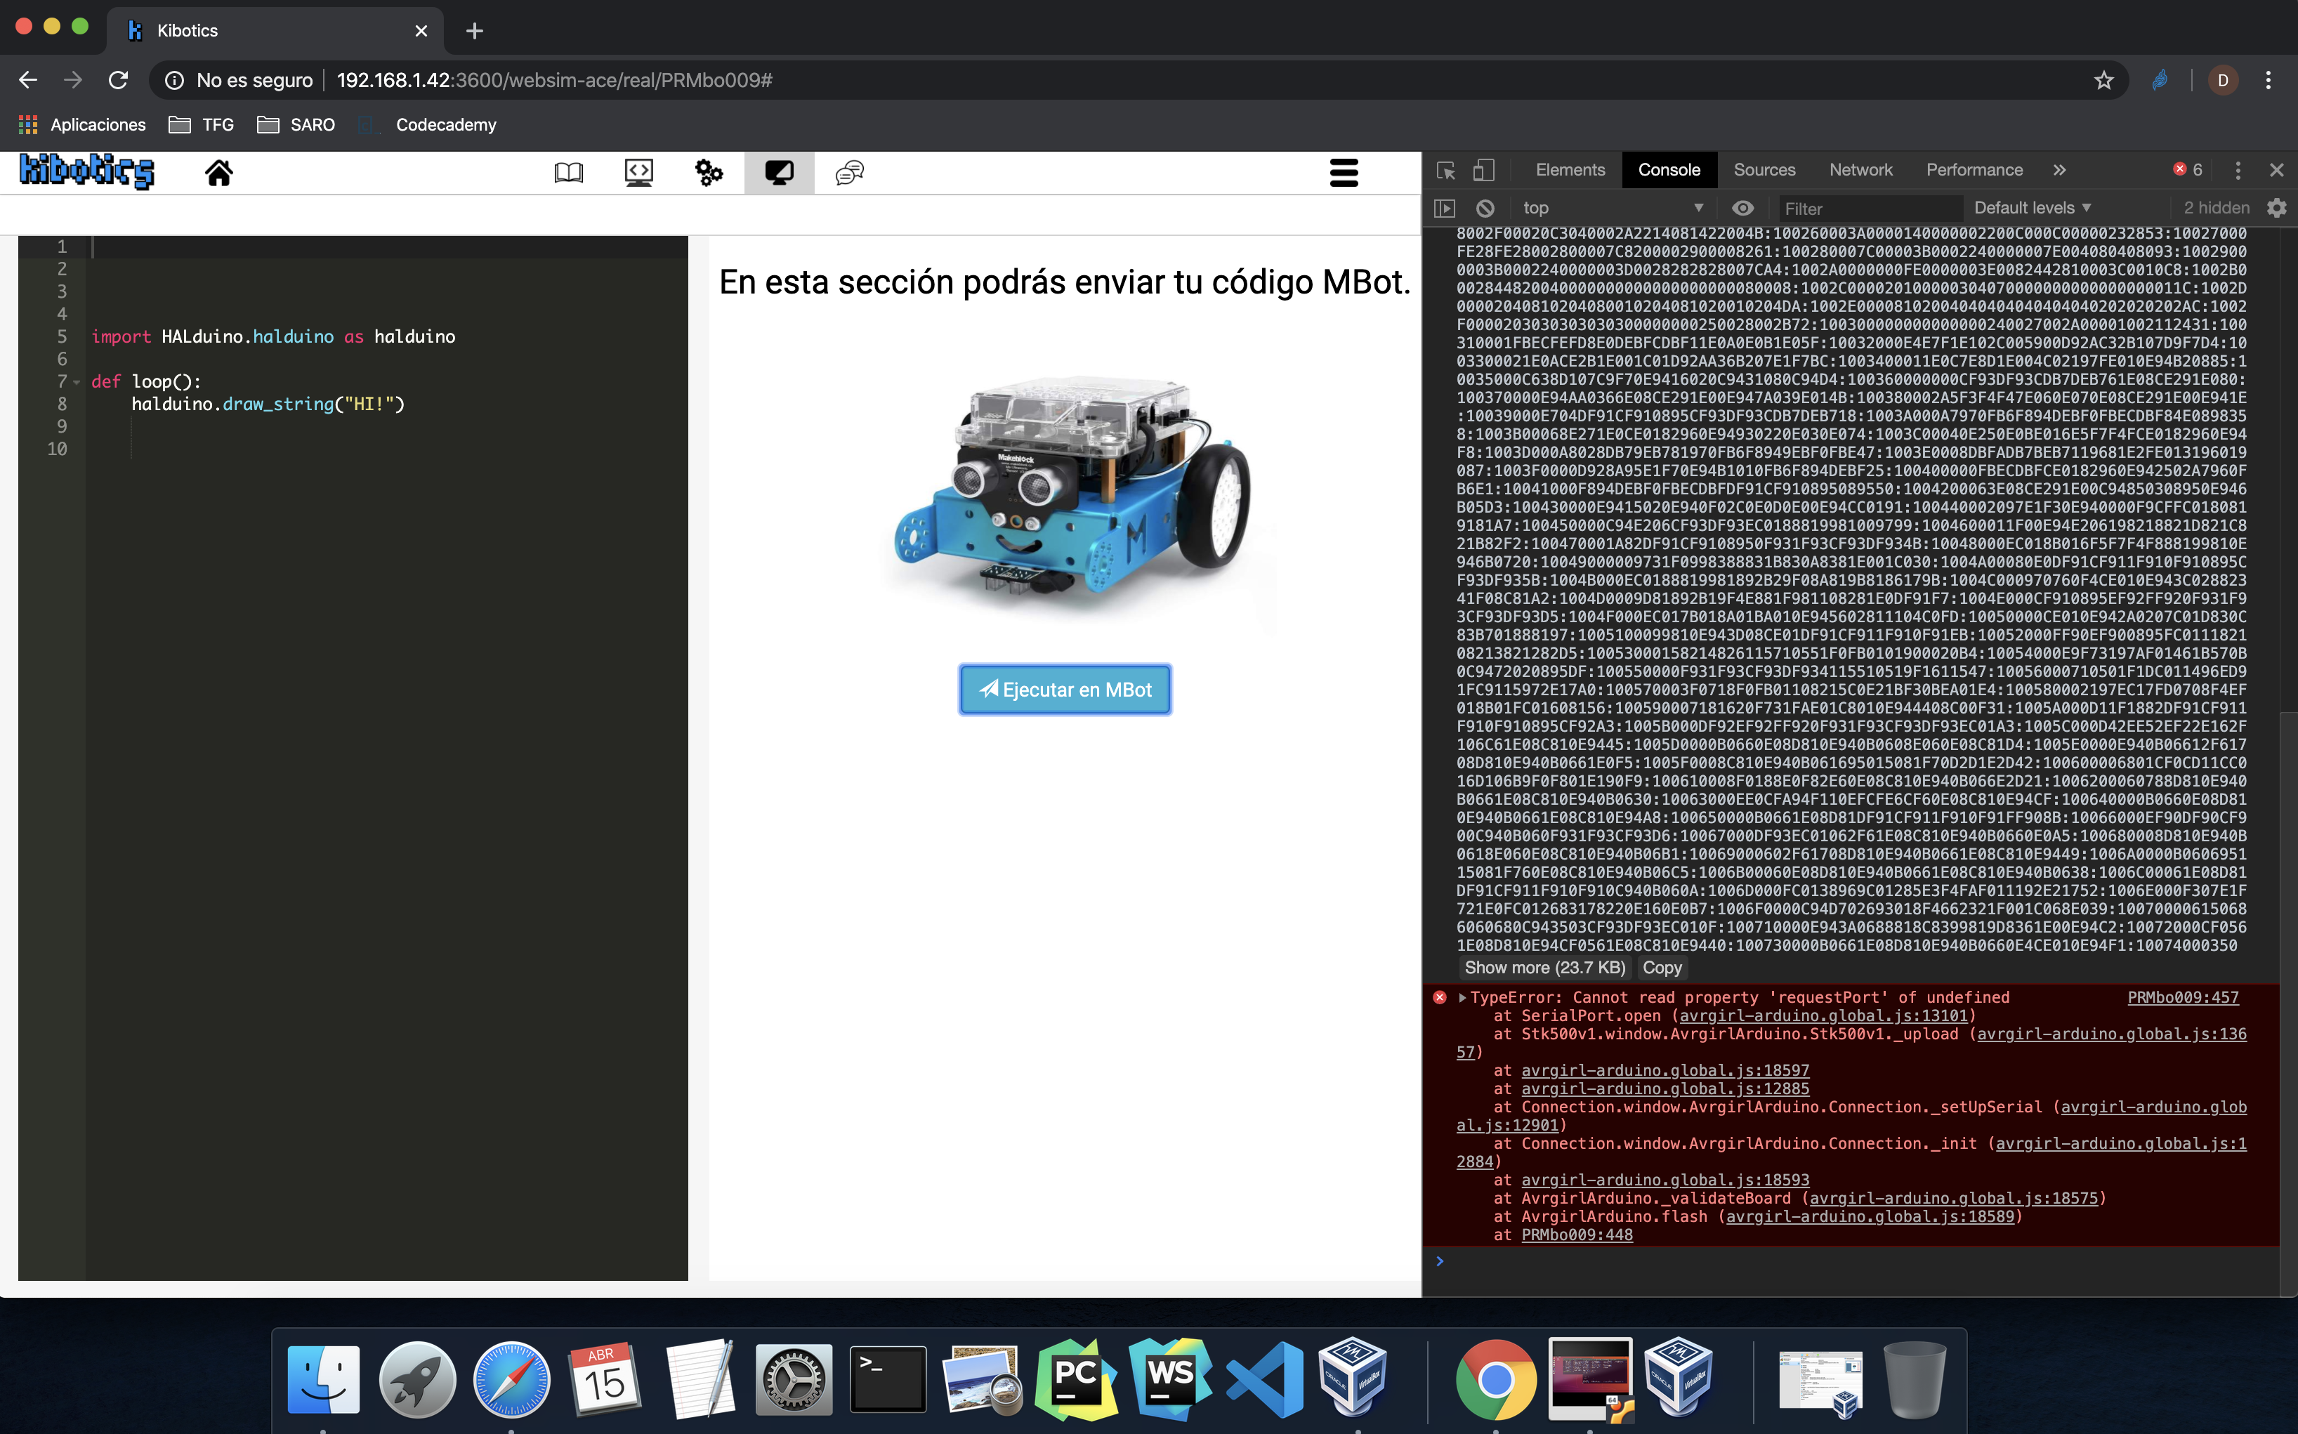Click Ejecutar en MBot button

click(1064, 690)
